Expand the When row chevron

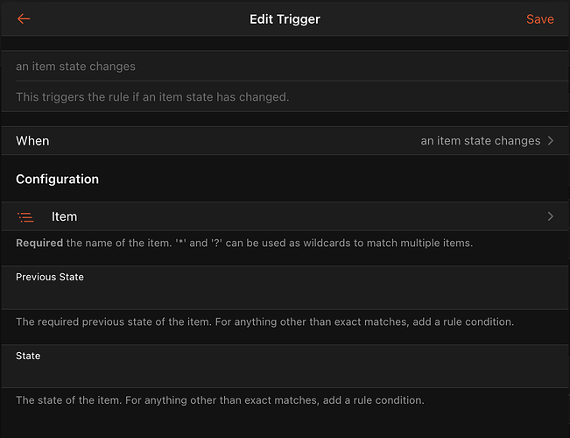pos(551,141)
